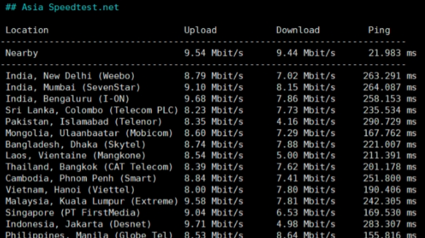
Task: Click 'Vietnam, Hanoi (Viettel)' text
Action: pyautogui.click(x=70, y=190)
